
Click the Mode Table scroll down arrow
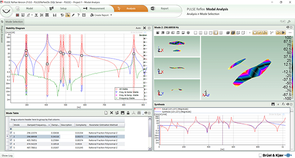[x=150, y=149]
